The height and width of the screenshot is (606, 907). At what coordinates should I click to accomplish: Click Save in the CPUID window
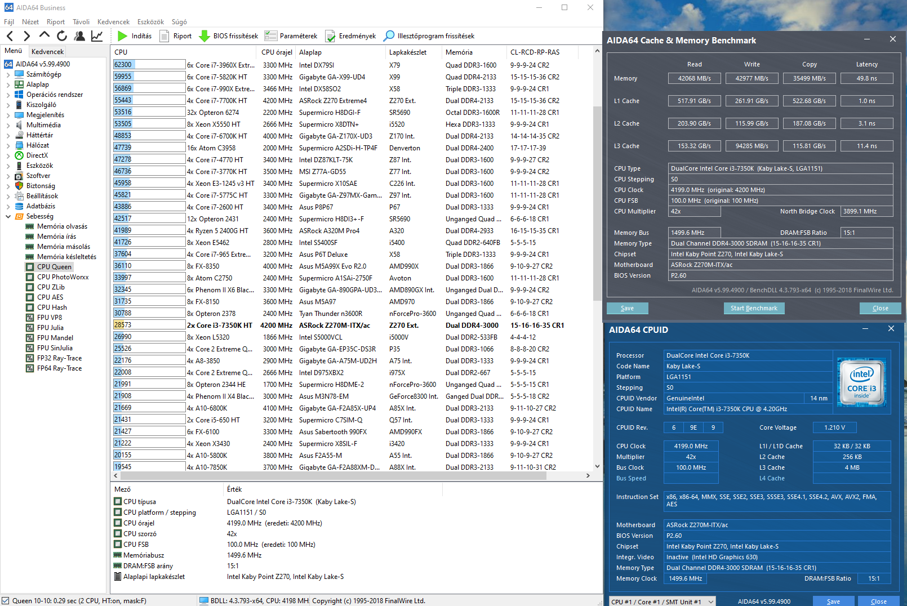833,601
